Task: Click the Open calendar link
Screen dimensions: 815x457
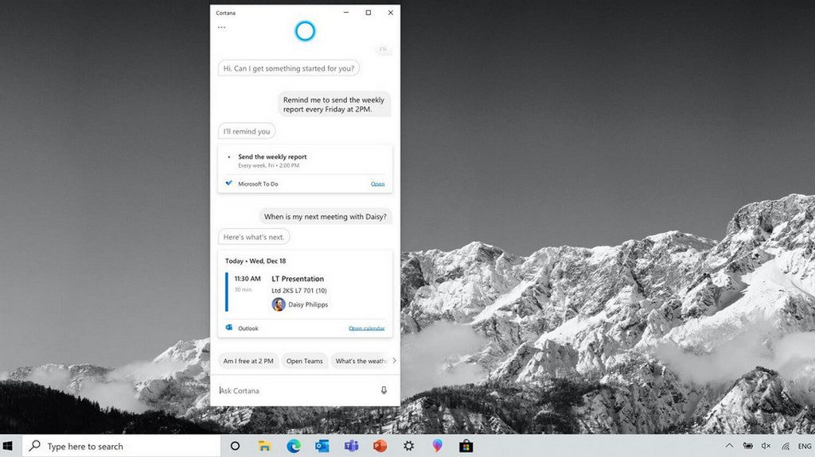Action: [366, 328]
